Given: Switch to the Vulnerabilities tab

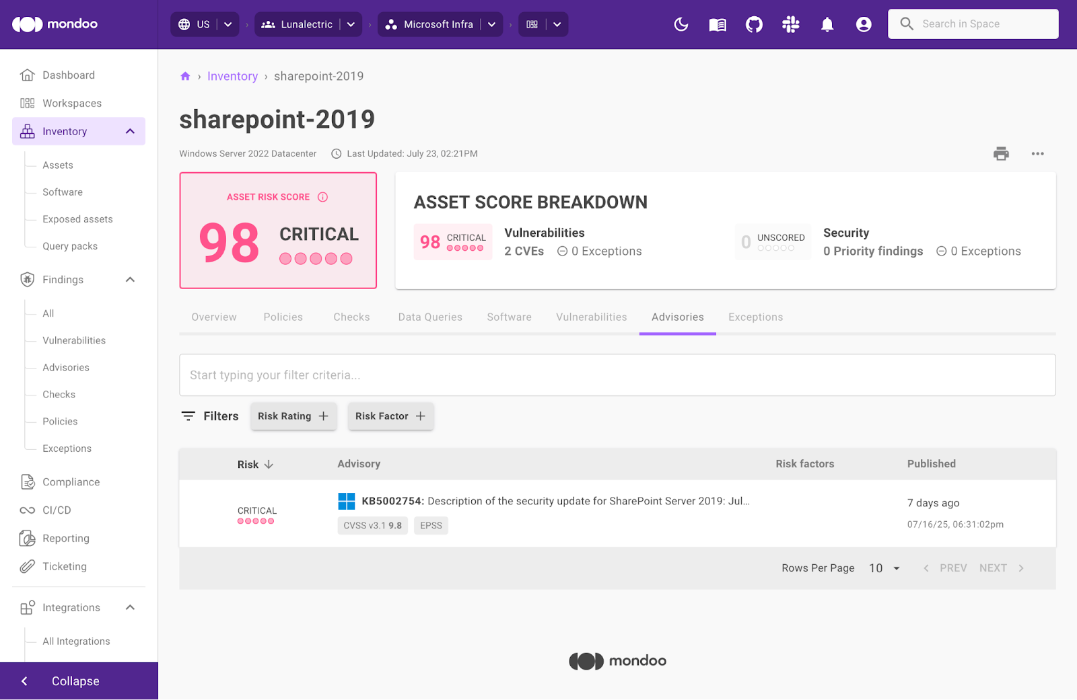Looking at the screenshot, I should (x=591, y=317).
